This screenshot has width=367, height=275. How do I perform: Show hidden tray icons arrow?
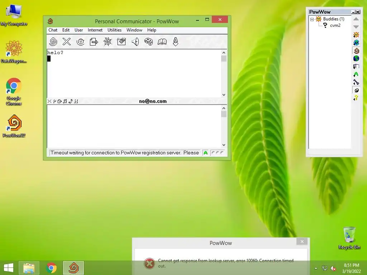[x=316, y=268]
